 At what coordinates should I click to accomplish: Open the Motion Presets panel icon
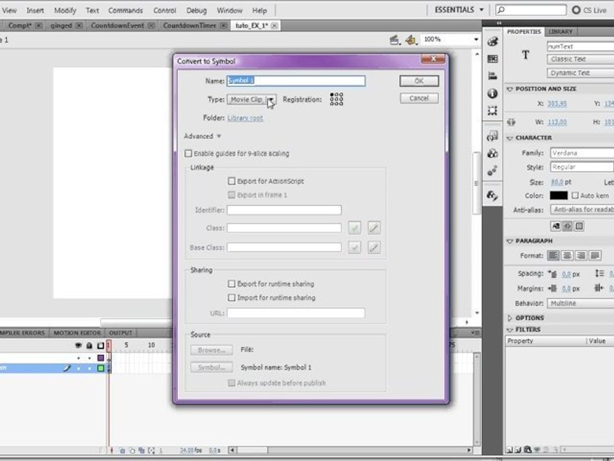[x=492, y=170]
